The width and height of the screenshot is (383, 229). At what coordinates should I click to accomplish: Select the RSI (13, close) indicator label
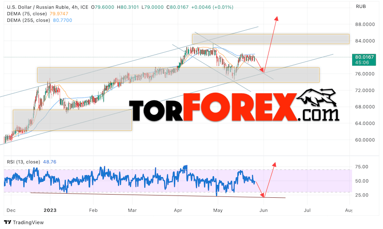[x=23, y=162]
